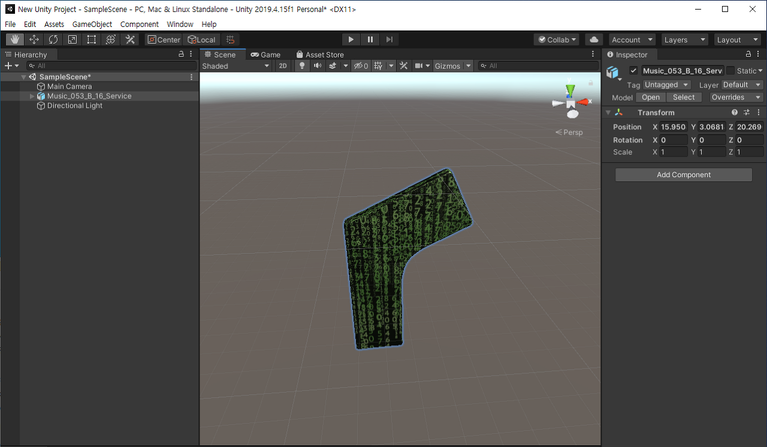Open Scene view panel options menu
767x447 pixels.
click(593, 54)
